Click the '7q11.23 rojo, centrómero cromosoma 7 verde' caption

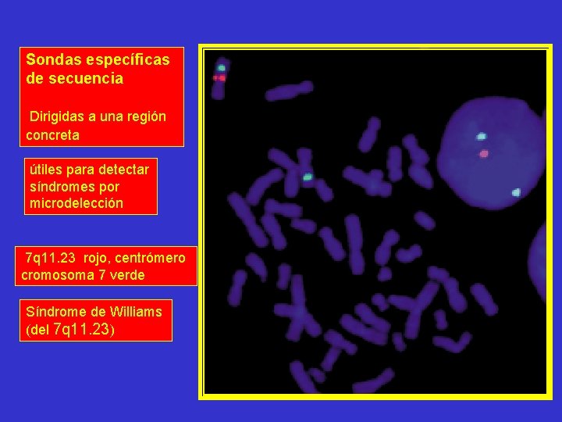click(x=105, y=266)
